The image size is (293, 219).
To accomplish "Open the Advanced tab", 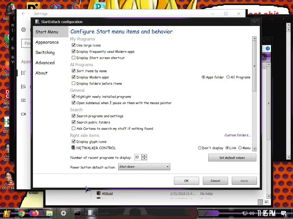I will tap(51, 63).
